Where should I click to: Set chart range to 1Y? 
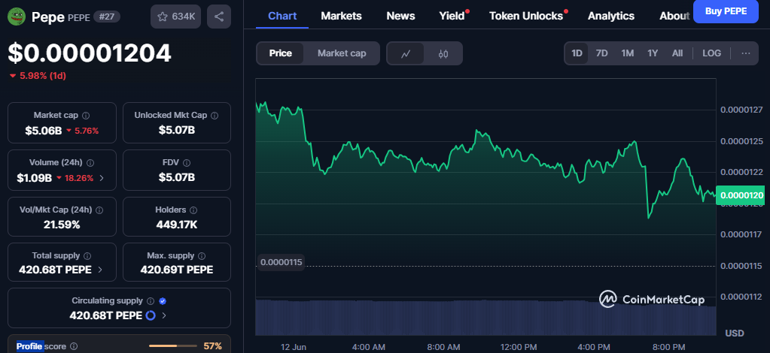tap(652, 53)
